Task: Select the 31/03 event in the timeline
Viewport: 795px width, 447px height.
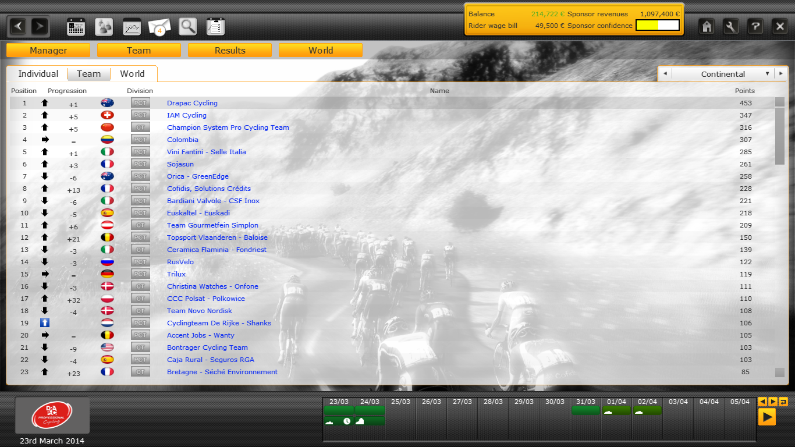Action: (585, 410)
